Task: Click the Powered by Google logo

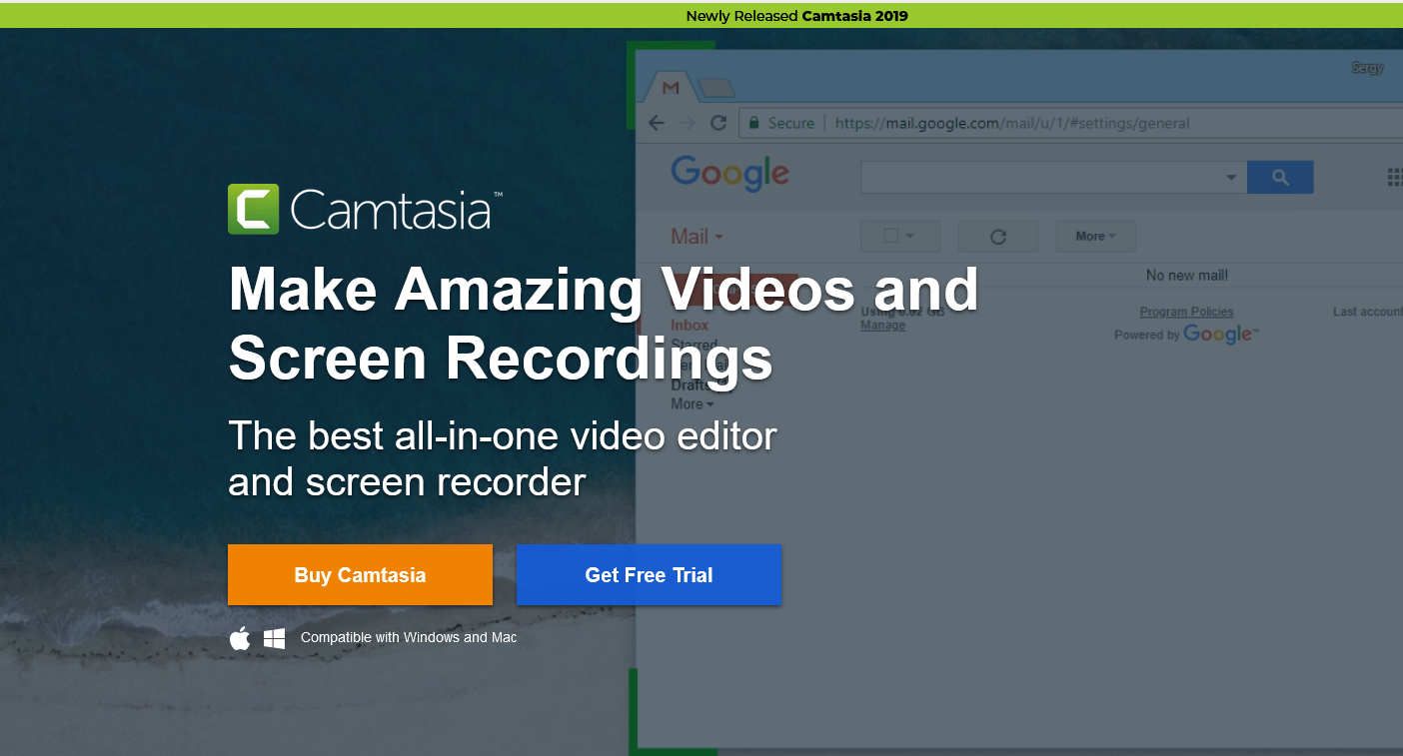Action: [1221, 335]
